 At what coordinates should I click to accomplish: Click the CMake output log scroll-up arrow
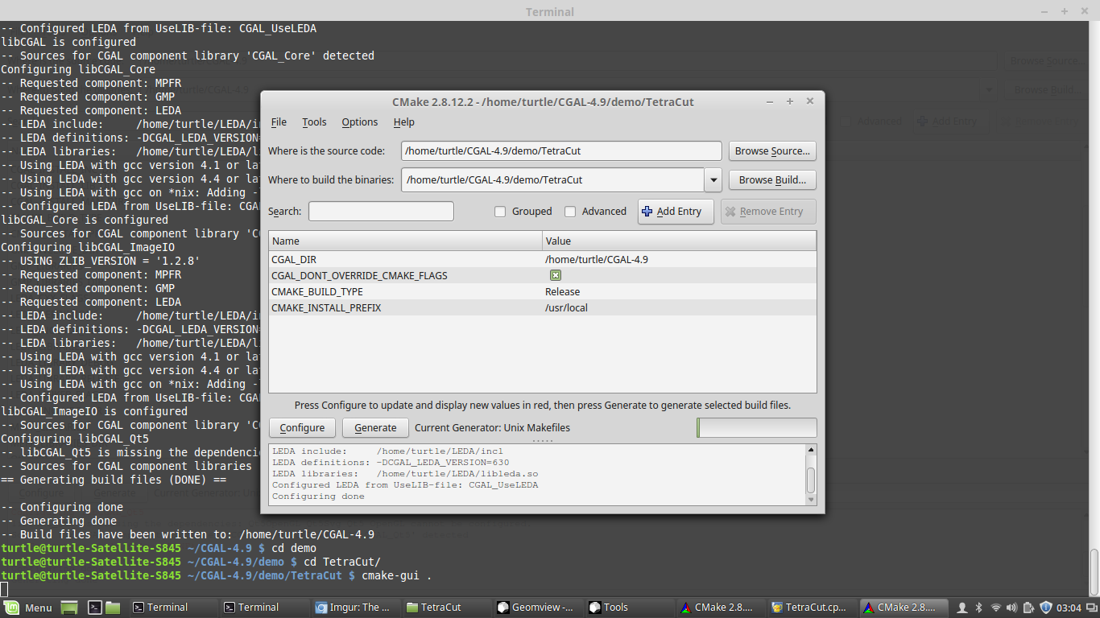click(x=811, y=450)
